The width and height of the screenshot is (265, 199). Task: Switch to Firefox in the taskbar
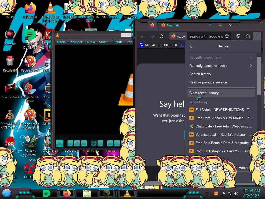(67, 193)
